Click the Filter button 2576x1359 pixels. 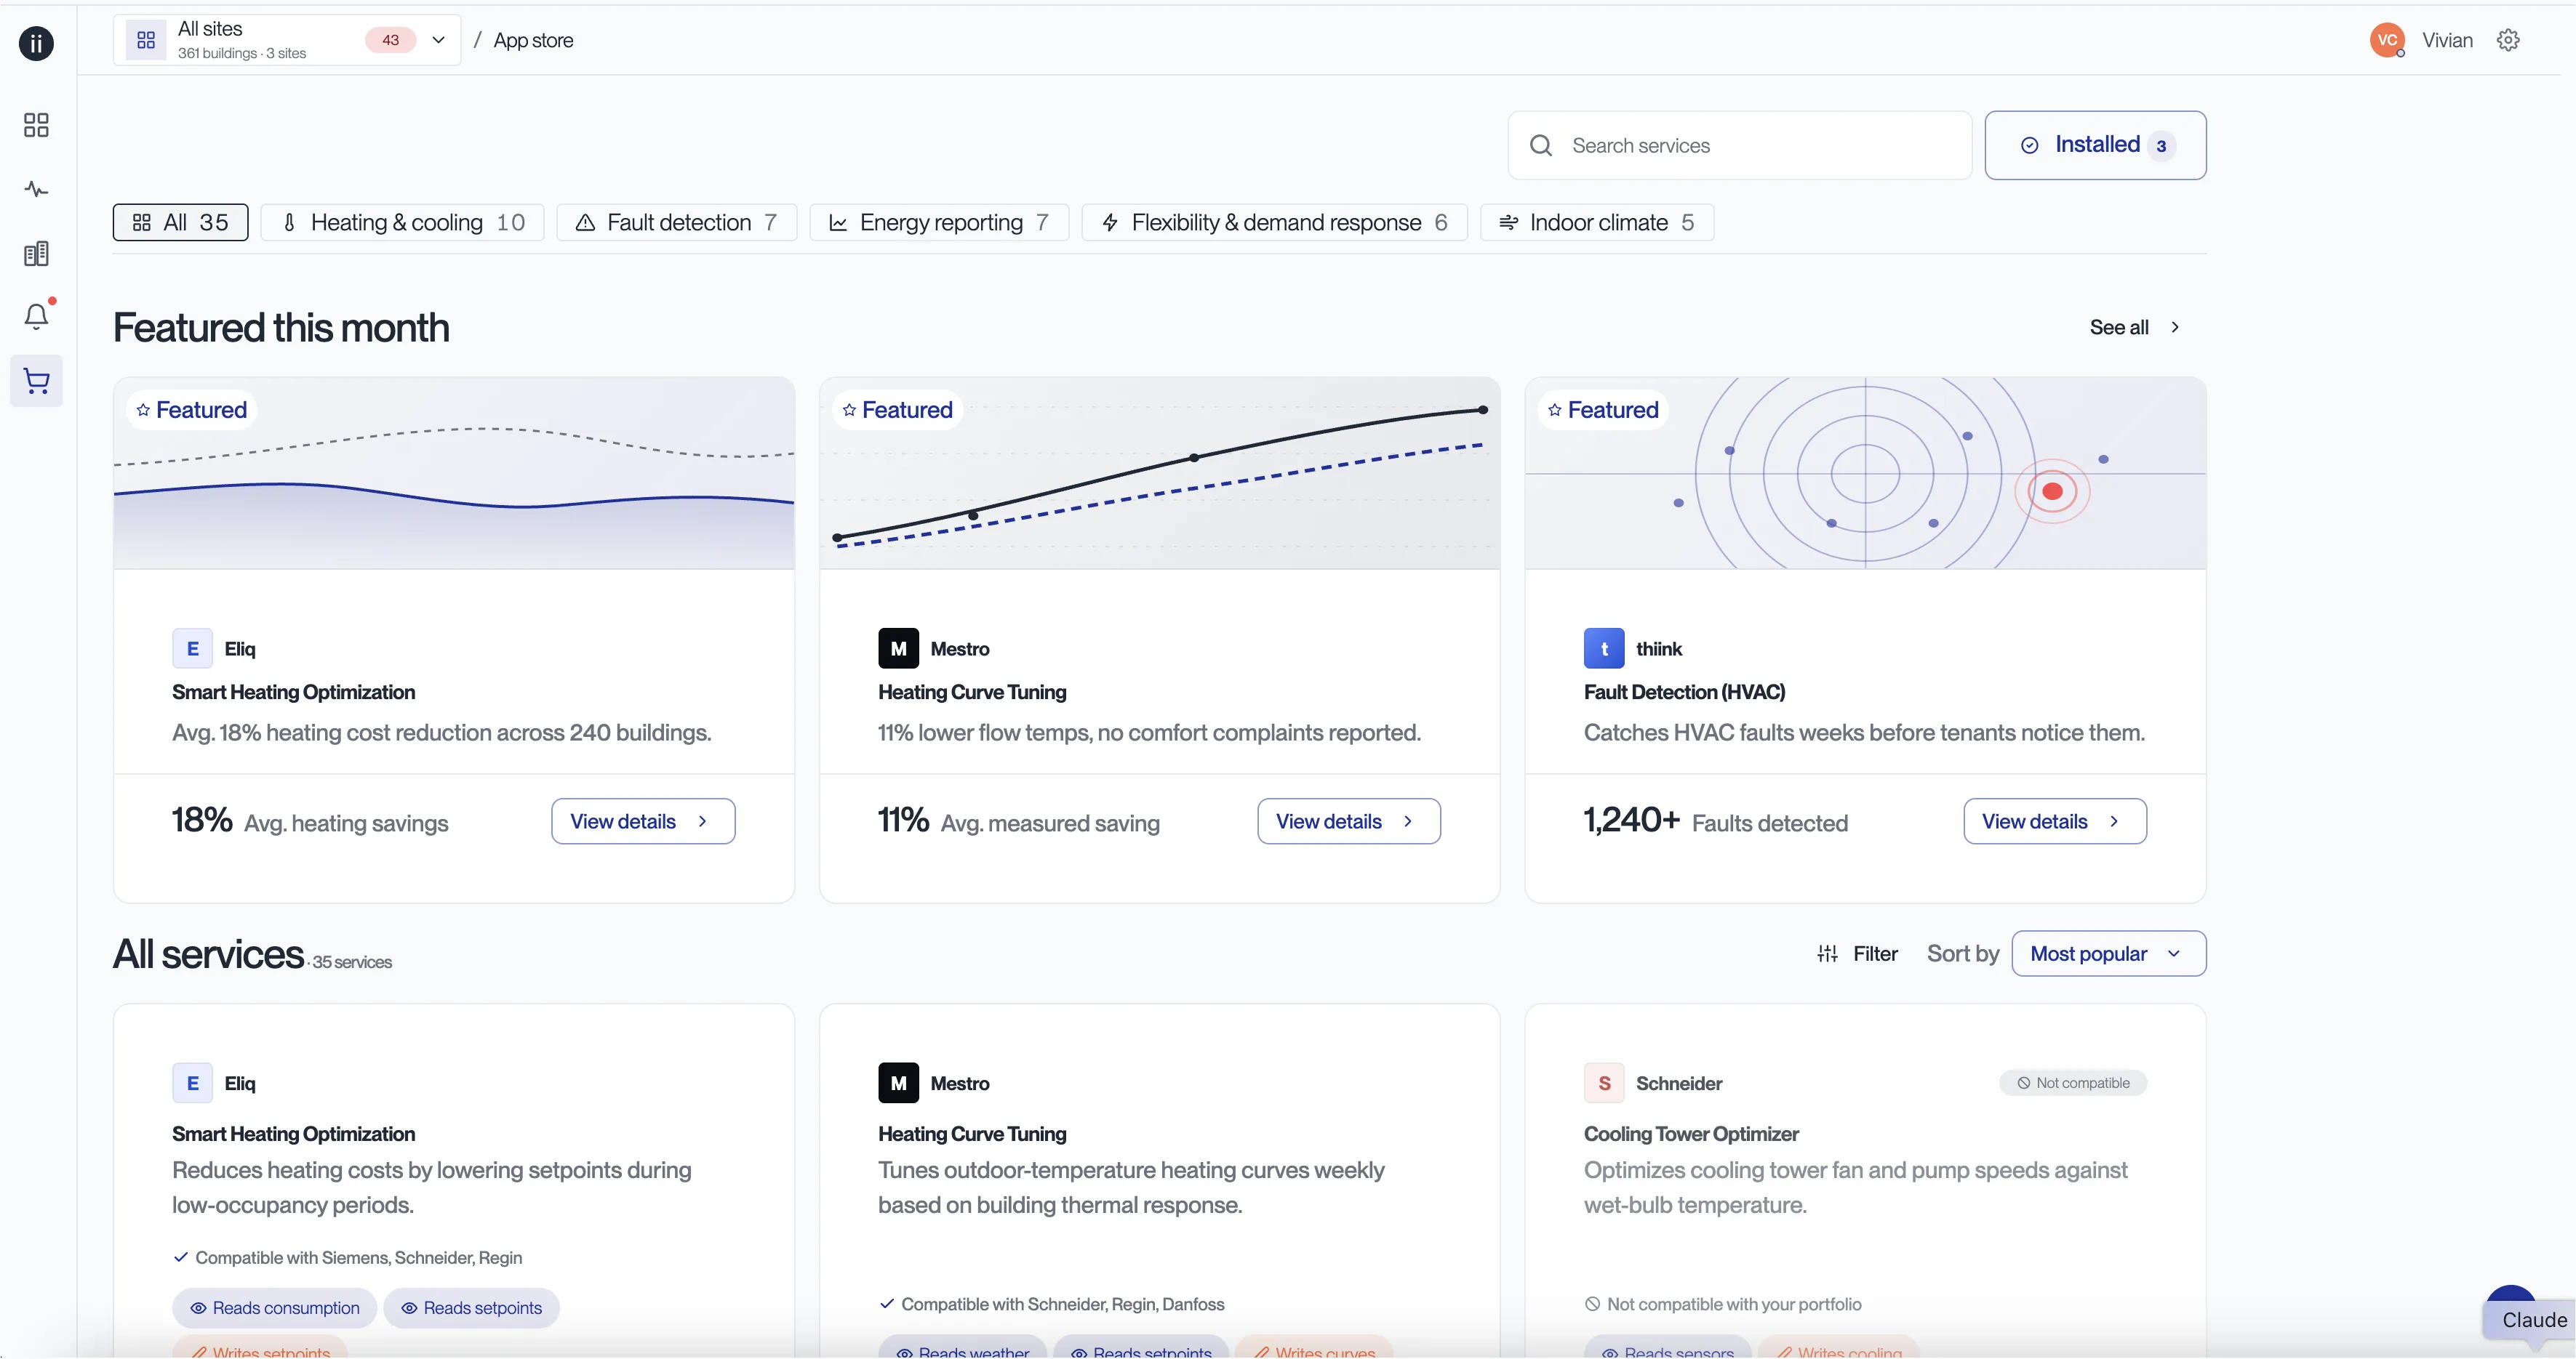[x=1857, y=954]
